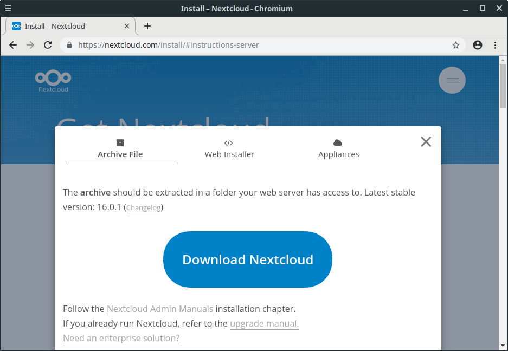Click the Web Installer code icon
This screenshot has height=351, width=508.
point(229,142)
